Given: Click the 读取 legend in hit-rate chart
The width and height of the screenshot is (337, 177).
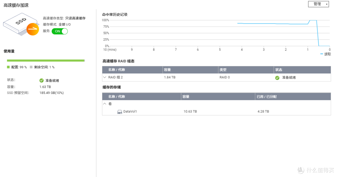Looking at the screenshot, I should (x=325, y=54).
